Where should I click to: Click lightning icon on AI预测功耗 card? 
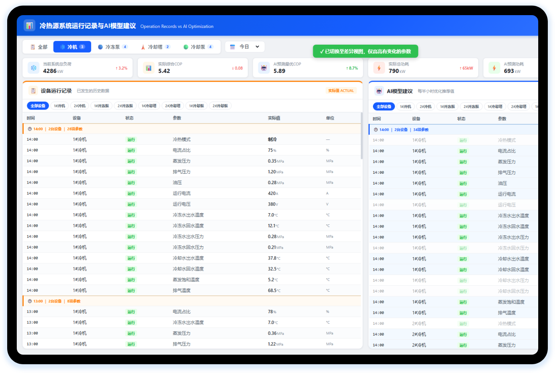coord(494,68)
